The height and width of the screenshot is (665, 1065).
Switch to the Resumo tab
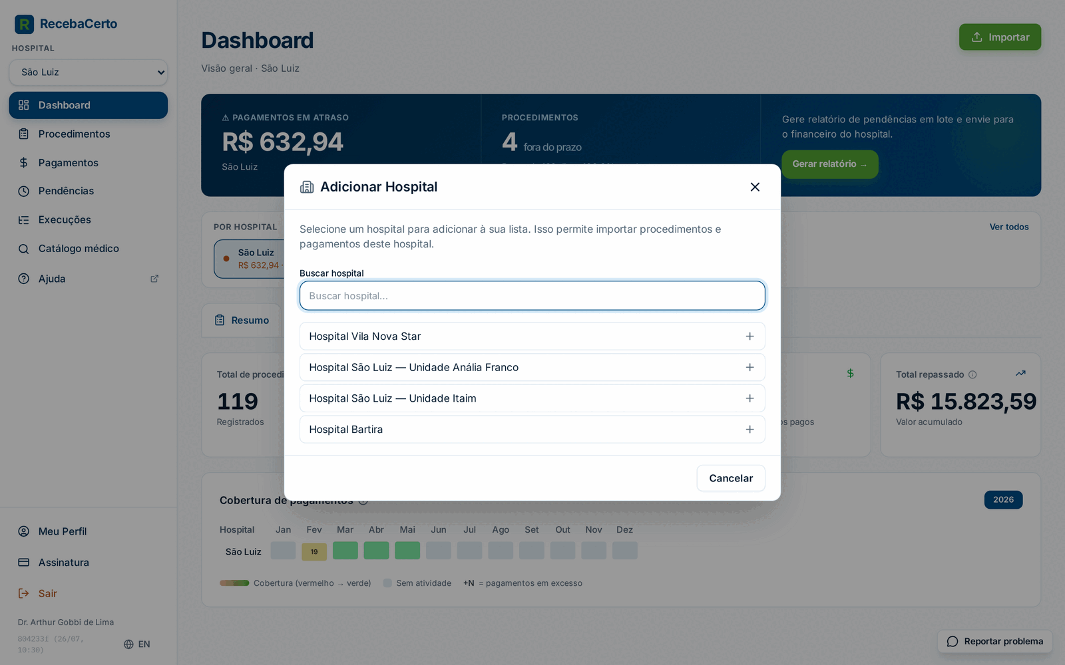pos(242,321)
